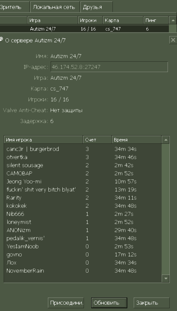Viewport: 177px width, 311px height.
Task: Switch to the Друзья tab
Action: coord(97,7)
